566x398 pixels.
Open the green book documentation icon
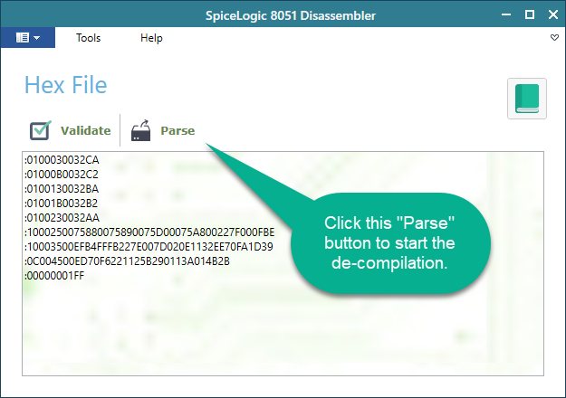pos(526,99)
